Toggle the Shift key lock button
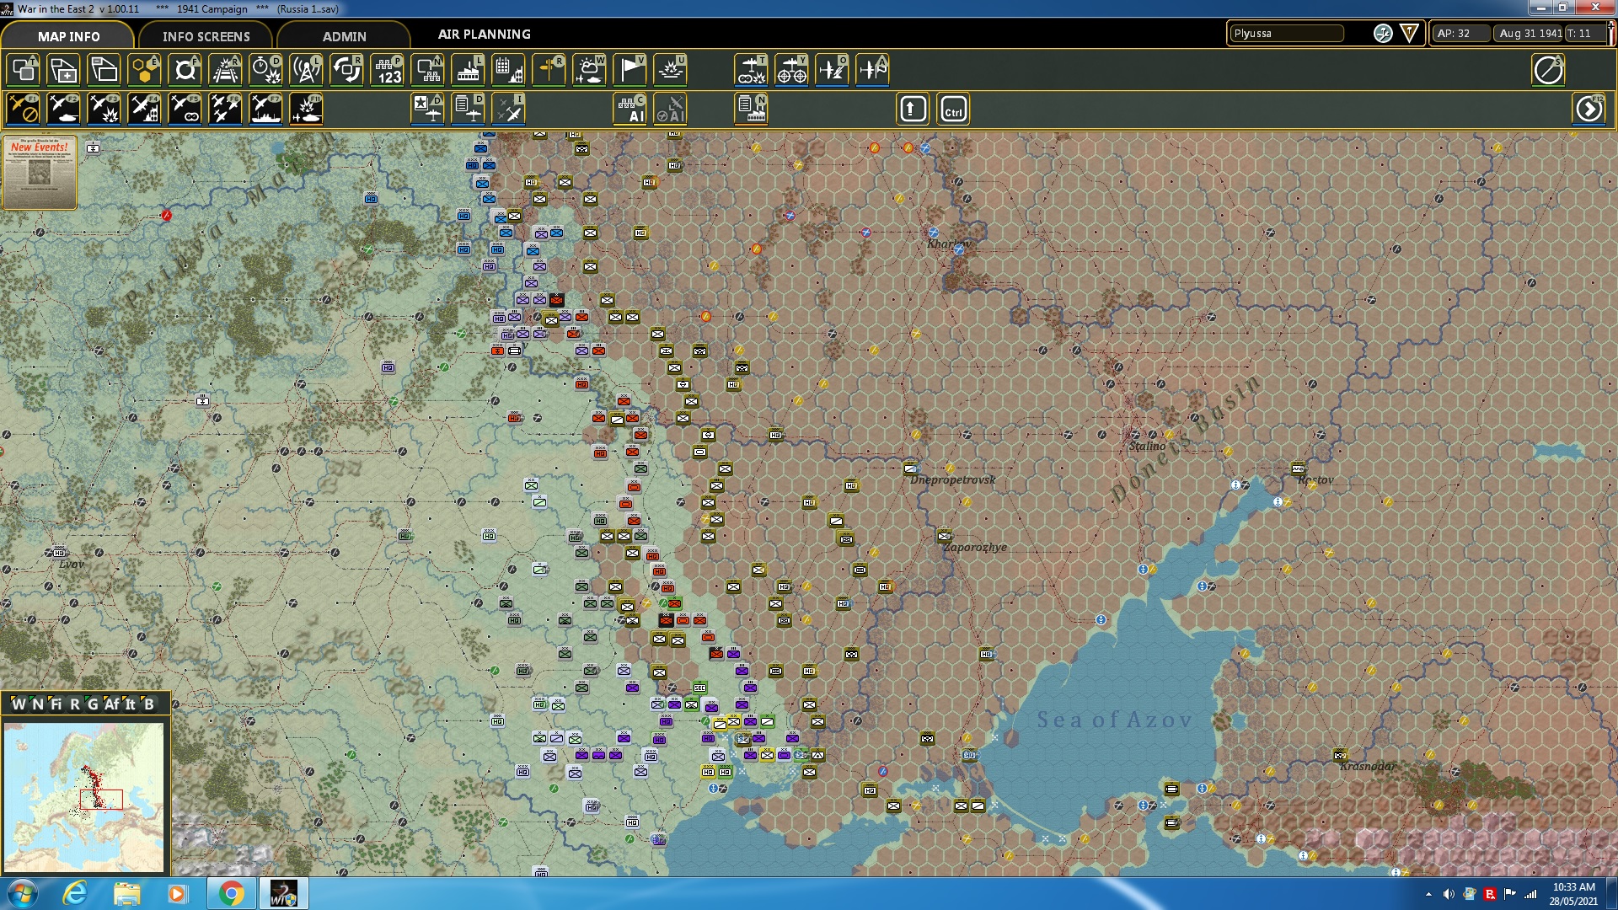1618x910 pixels. [x=913, y=110]
